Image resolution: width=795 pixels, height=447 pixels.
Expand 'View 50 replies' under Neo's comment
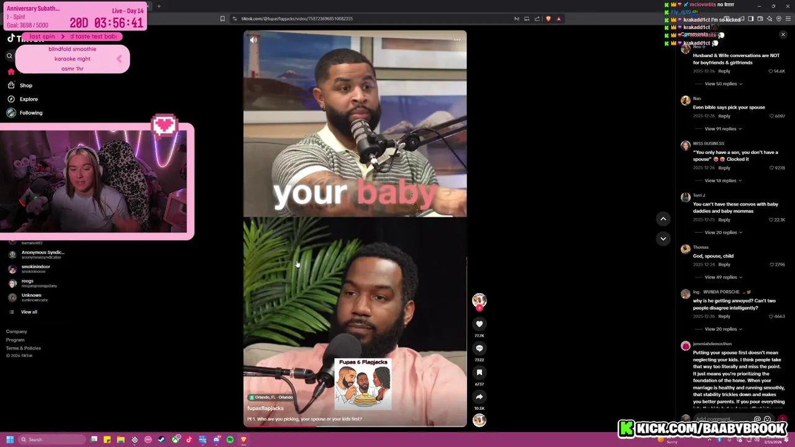point(723,84)
